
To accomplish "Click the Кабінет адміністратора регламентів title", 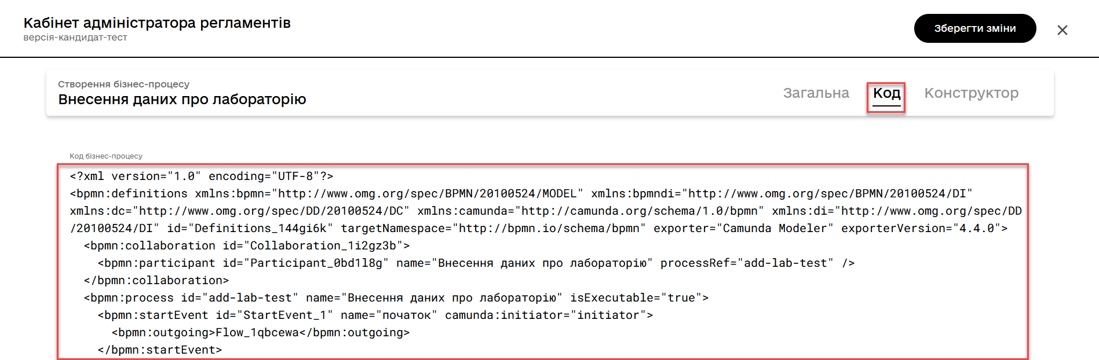I will [x=157, y=23].
